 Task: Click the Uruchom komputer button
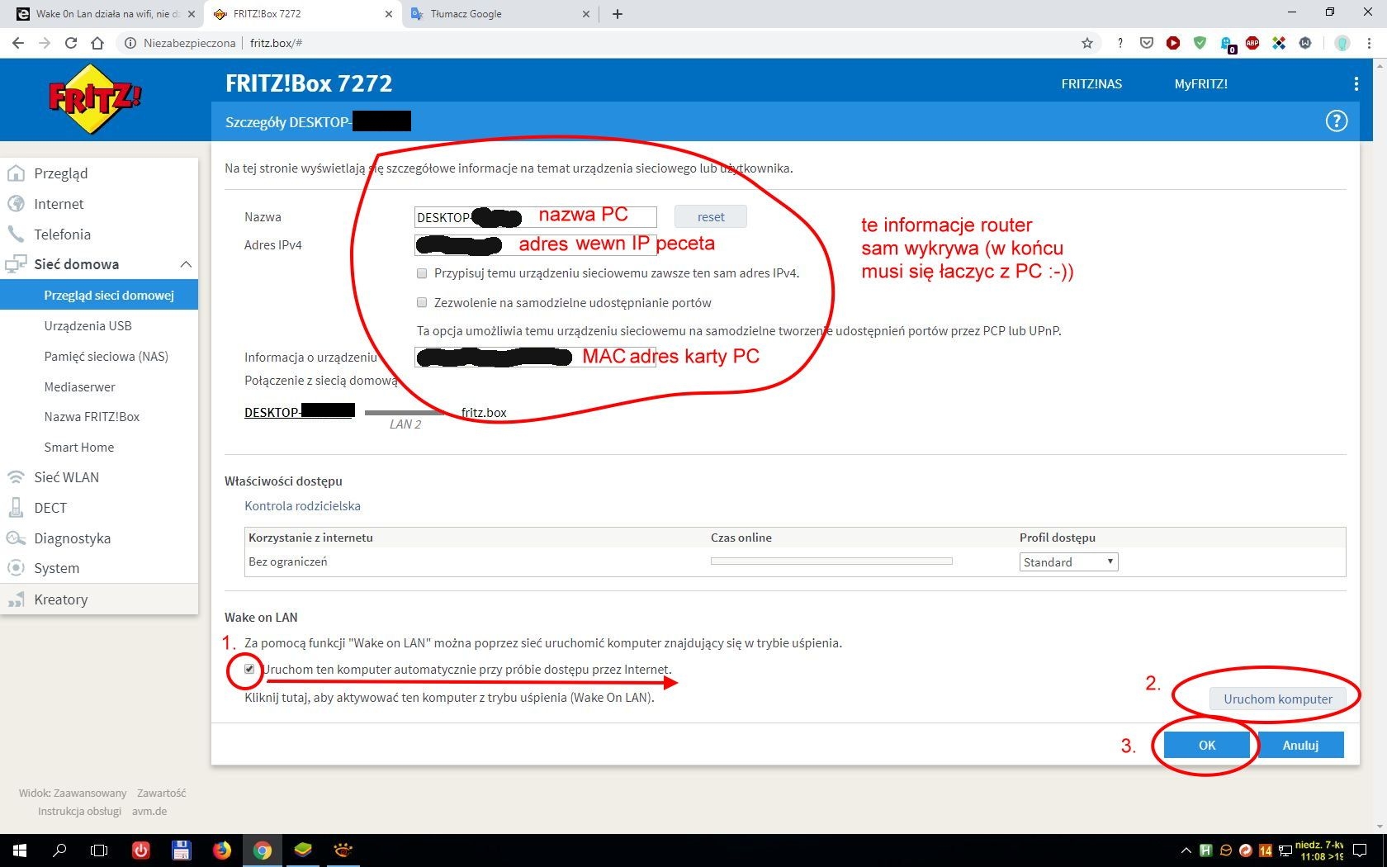click(x=1277, y=699)
